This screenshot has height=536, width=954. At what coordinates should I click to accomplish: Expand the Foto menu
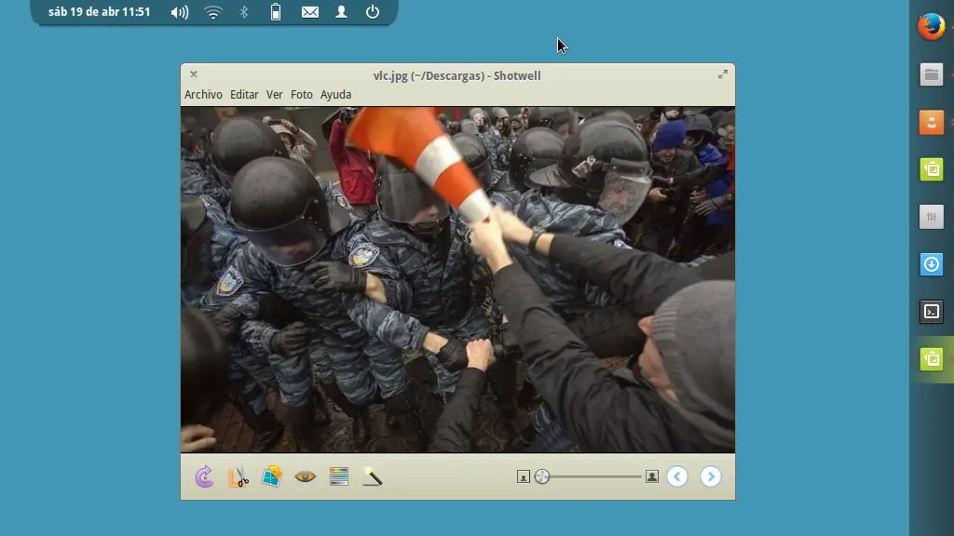[x=301, y=95]
